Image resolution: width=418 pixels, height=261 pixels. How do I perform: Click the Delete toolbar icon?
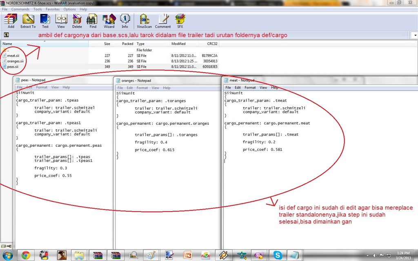point(77,20)
